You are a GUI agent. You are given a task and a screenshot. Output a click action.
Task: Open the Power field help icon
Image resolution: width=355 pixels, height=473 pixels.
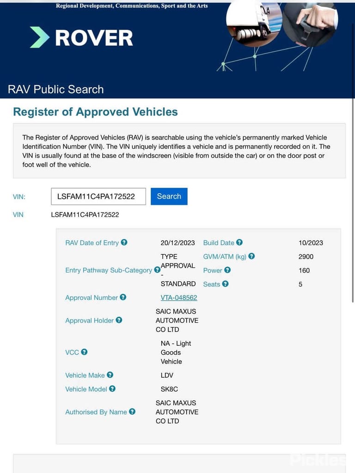[x=227, y=270]
